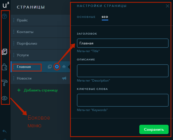Image resolution: width=173 pixels, height=140 pixels.
Task: Focus the Заголовок input field
Action: (x=123, y=43)
